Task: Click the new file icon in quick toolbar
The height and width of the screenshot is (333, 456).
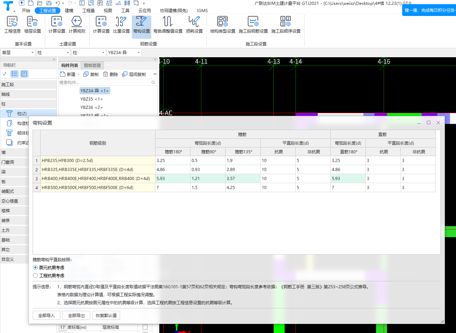Action: (31, 3)
